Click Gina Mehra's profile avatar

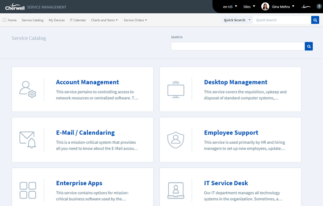click(x=265, y=7)
